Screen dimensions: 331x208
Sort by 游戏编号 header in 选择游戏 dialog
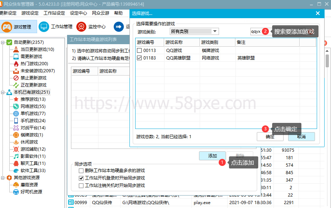tap(150, 42)
